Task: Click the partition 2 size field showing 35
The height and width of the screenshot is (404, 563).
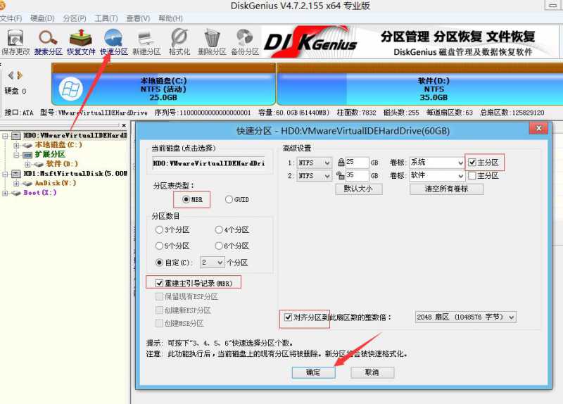Action: tap(358, 175)
